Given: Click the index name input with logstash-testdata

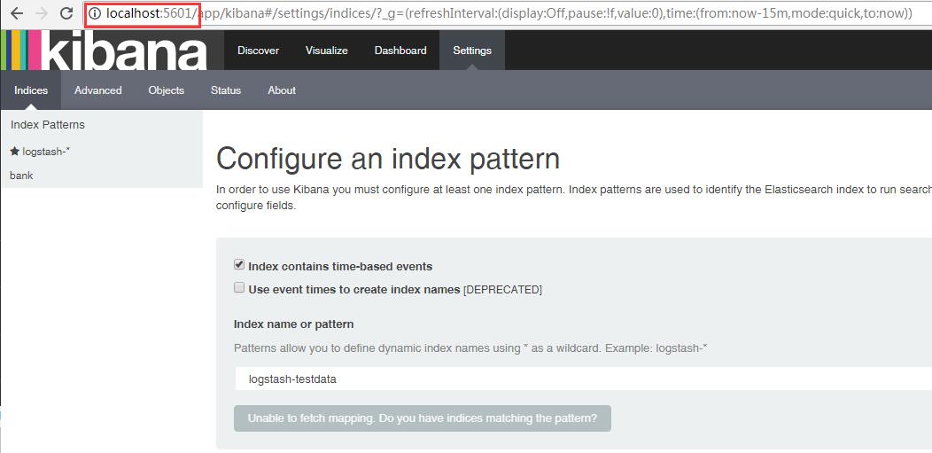Looking at the screenshot, I should [x=583, y=379].
